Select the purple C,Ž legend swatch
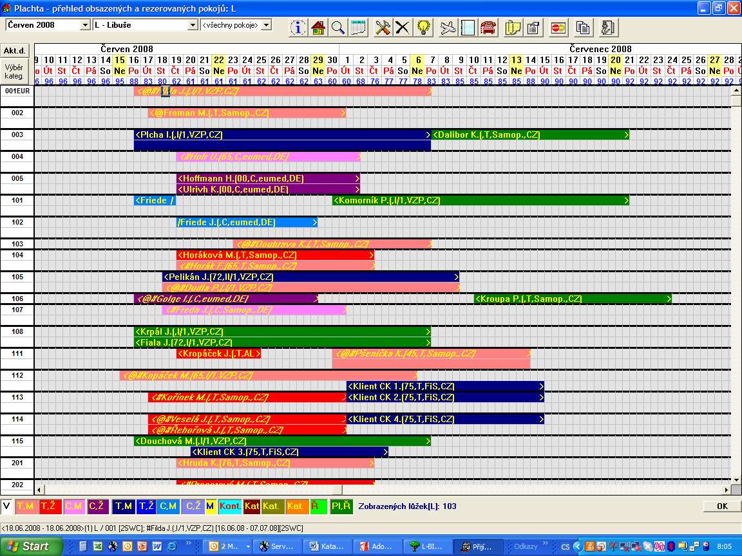742x556 pixels. tap(97, 506)
